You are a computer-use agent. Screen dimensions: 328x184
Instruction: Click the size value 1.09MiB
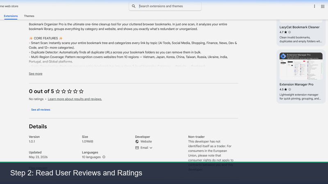click(x=87, y=141)
